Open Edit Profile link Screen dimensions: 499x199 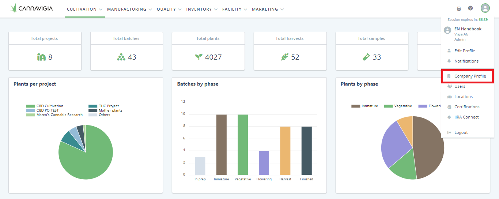point(465,51)
